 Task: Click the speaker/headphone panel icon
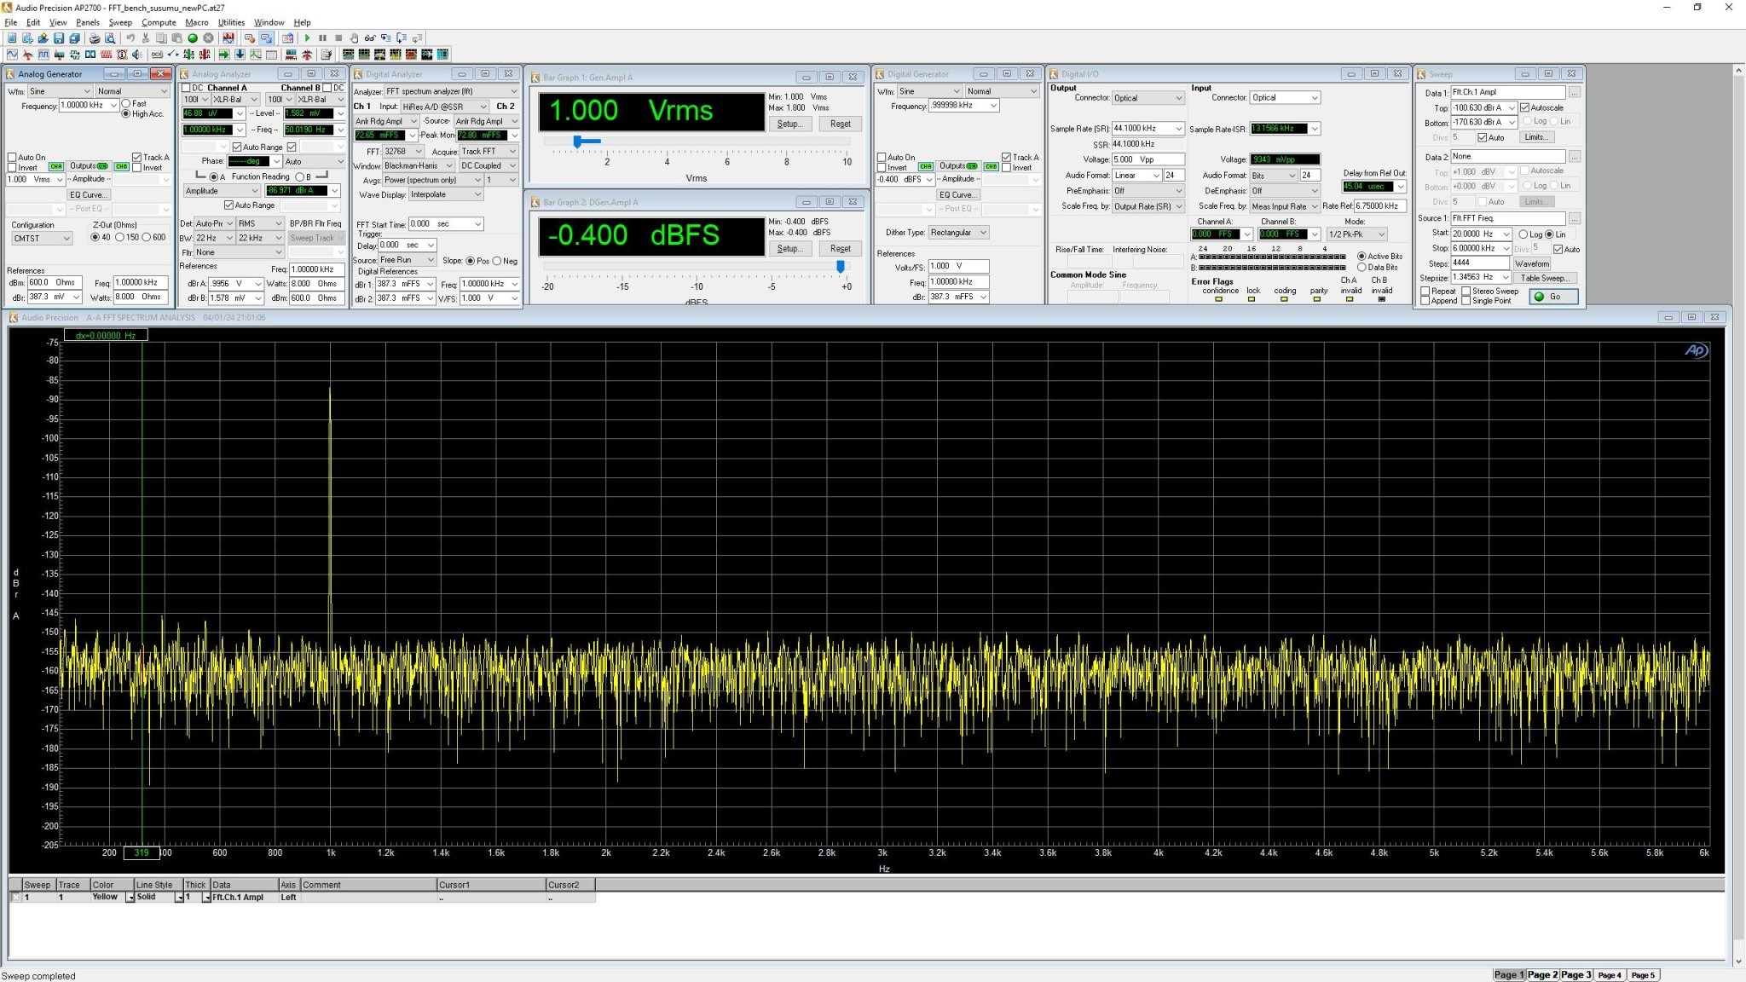(137, 55)
